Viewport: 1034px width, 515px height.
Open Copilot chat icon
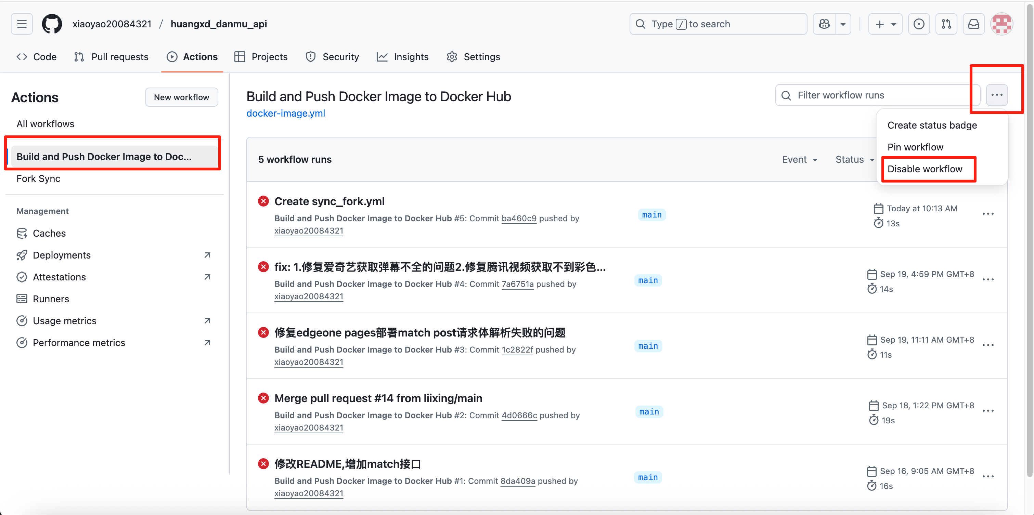[824, 24]
